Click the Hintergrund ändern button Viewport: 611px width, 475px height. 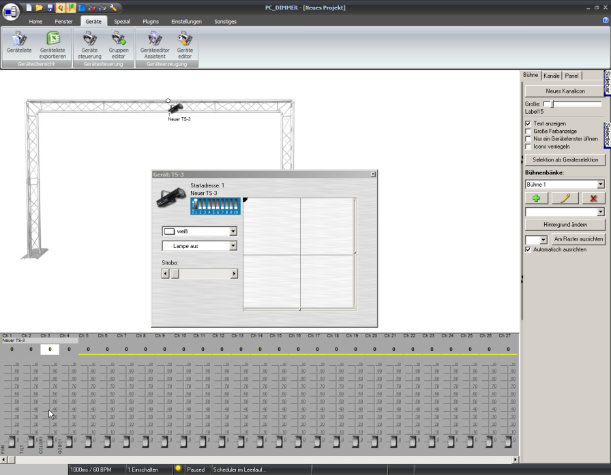(x=565, y=225)
